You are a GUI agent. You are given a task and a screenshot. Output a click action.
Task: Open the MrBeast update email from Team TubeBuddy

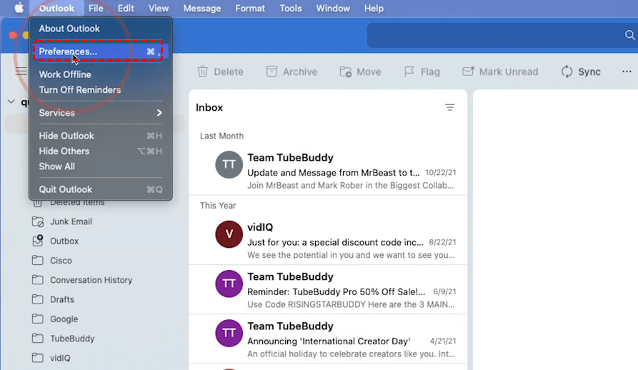pyautogui.click(x=328, y=171)
